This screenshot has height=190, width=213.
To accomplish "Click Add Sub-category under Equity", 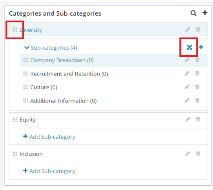I will (49, 137).
